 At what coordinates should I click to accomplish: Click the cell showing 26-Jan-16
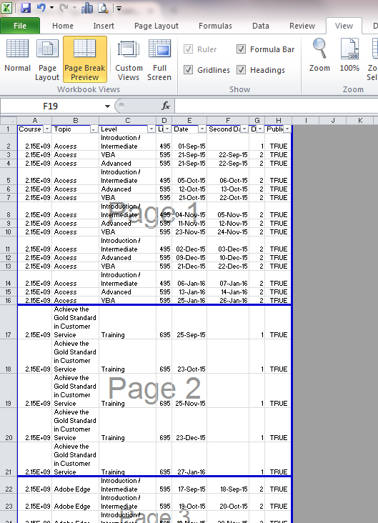coord(228,301)
